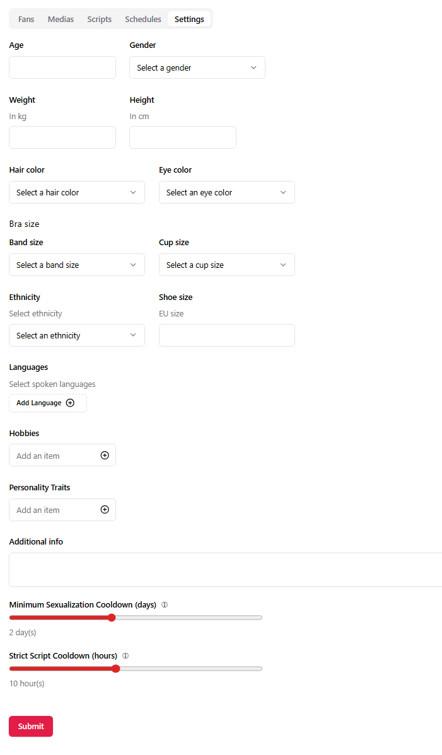Click the 'Bra size' section heading

(x=24, y=224)
